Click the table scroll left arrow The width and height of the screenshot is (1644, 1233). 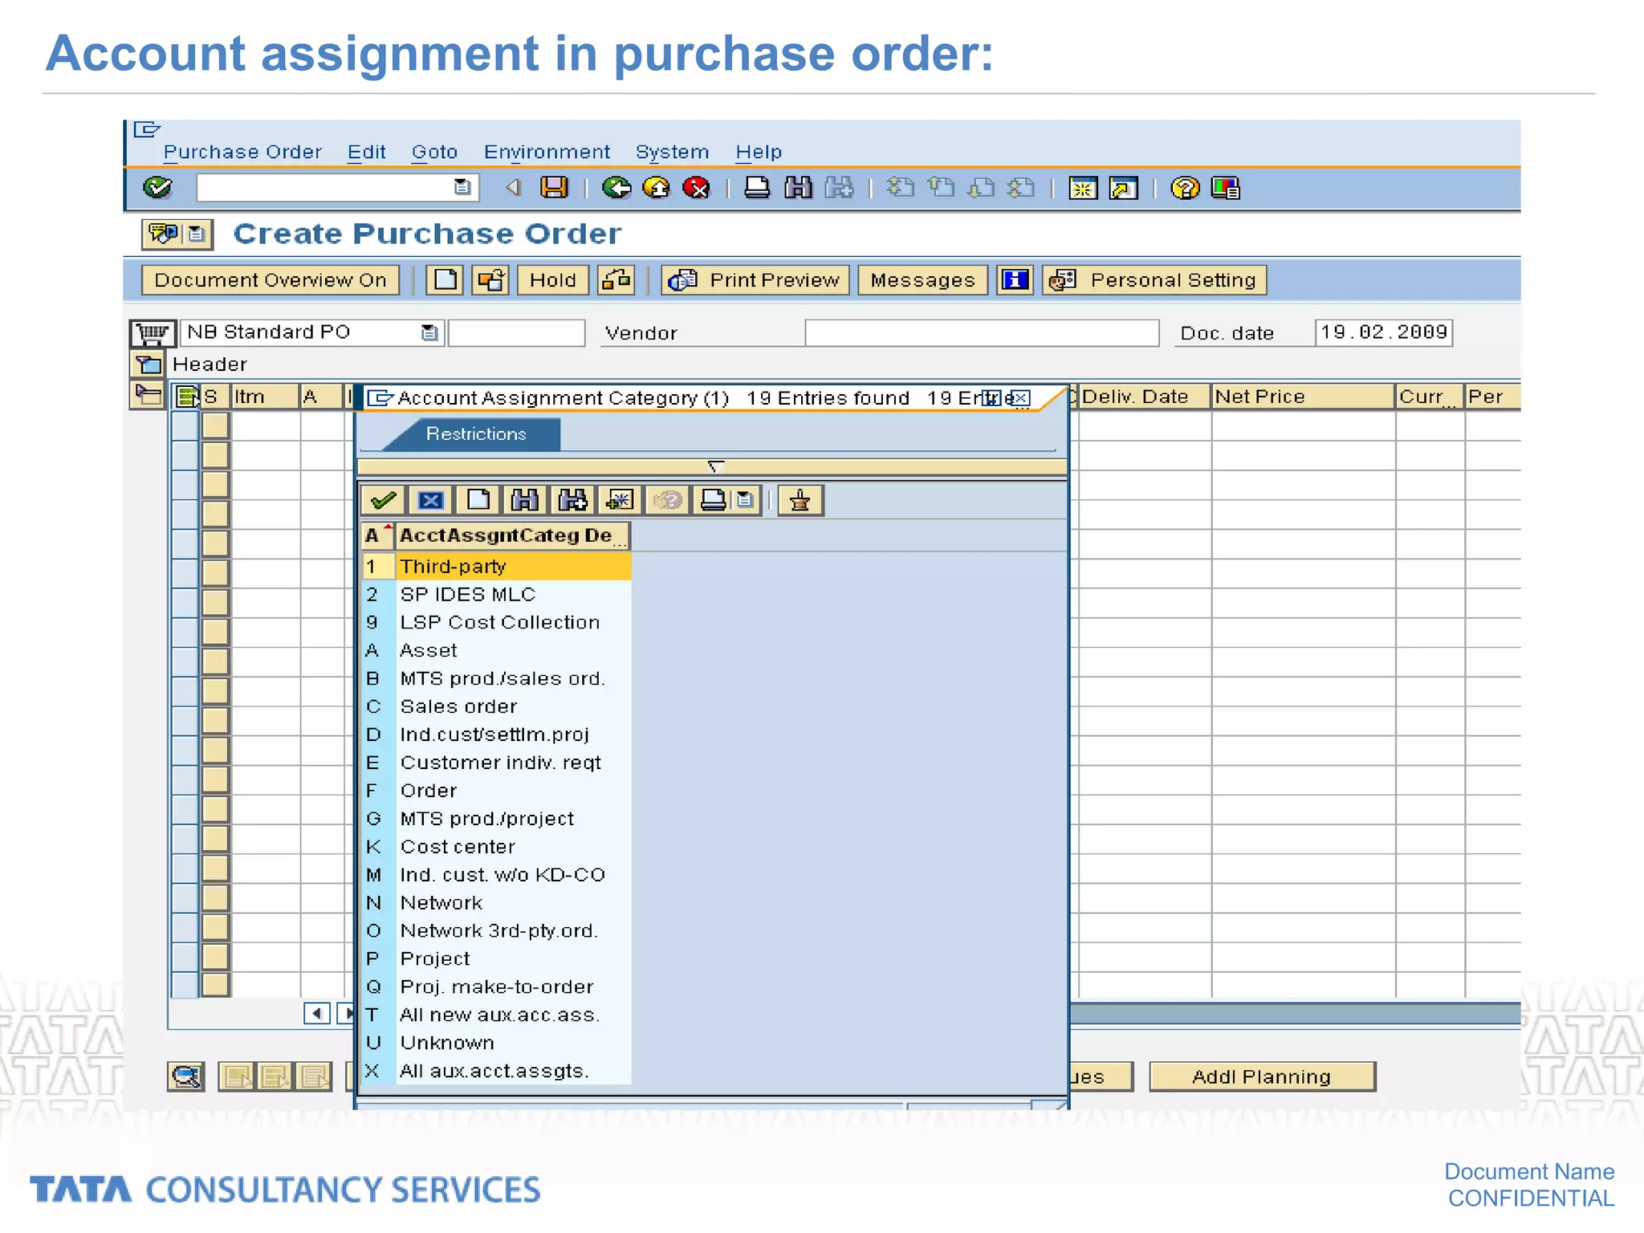pos(317,1013)
